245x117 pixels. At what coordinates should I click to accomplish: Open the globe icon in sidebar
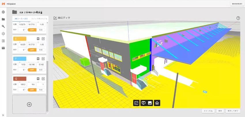coord(3,12)
